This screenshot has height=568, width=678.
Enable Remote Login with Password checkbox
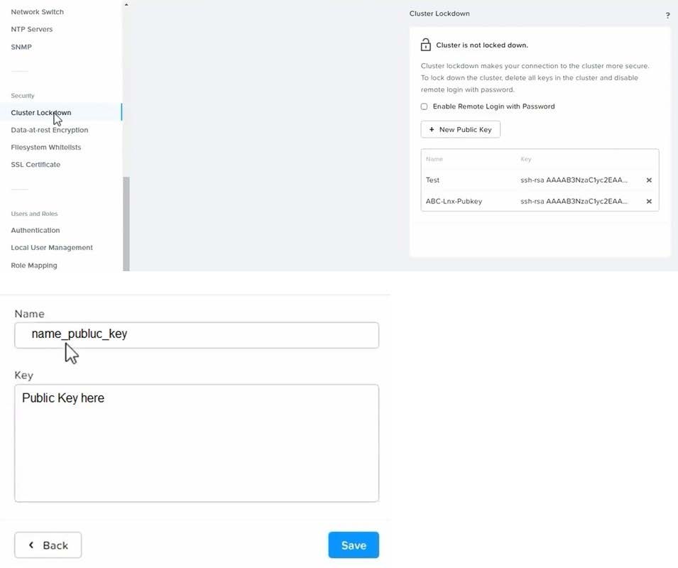click(425, 106)
